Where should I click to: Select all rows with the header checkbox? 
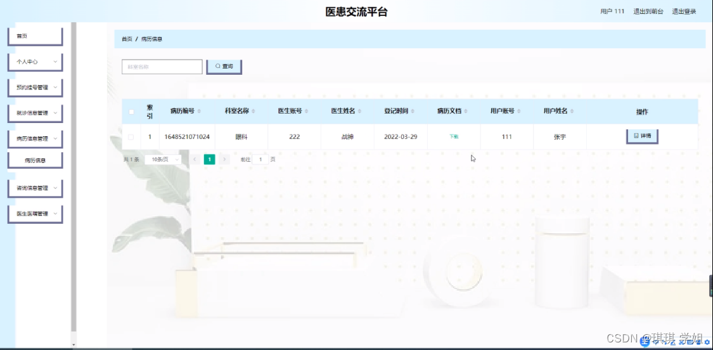tap(131, 112)
